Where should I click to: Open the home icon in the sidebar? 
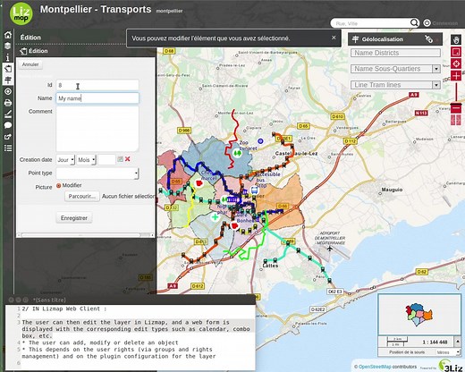coord(8,35)
